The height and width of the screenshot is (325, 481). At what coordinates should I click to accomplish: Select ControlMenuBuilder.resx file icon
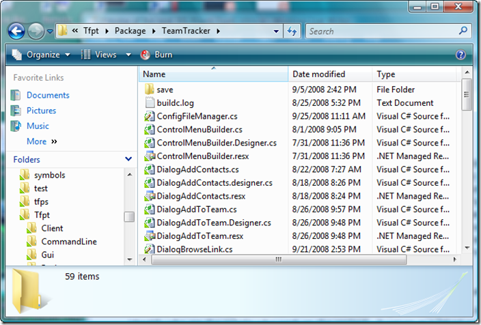150,156
